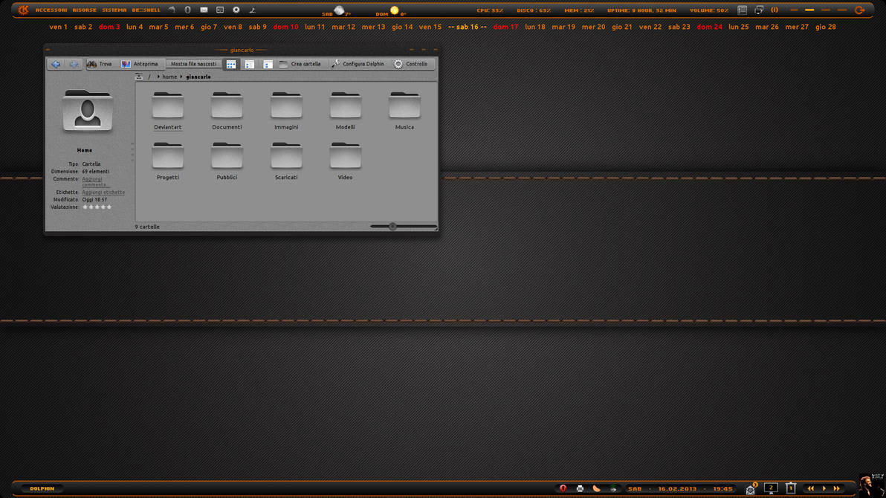This screenshot has width=886, height=498.
Task: Click the Aggiungi etichette link
Action: [103, 193]
